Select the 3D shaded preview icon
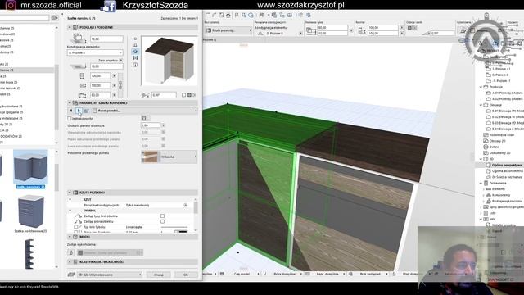The width and height of the screenshot is (524, 295). coord(135,52)
